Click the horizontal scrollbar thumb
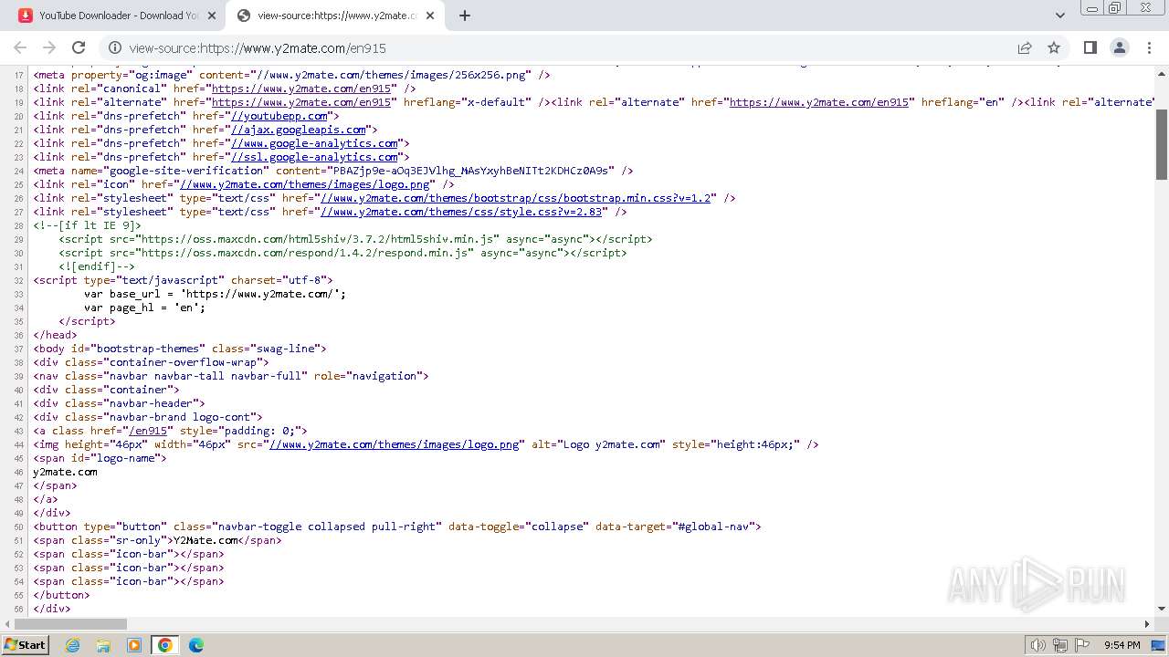The image size is (1169, 657). 69,624
